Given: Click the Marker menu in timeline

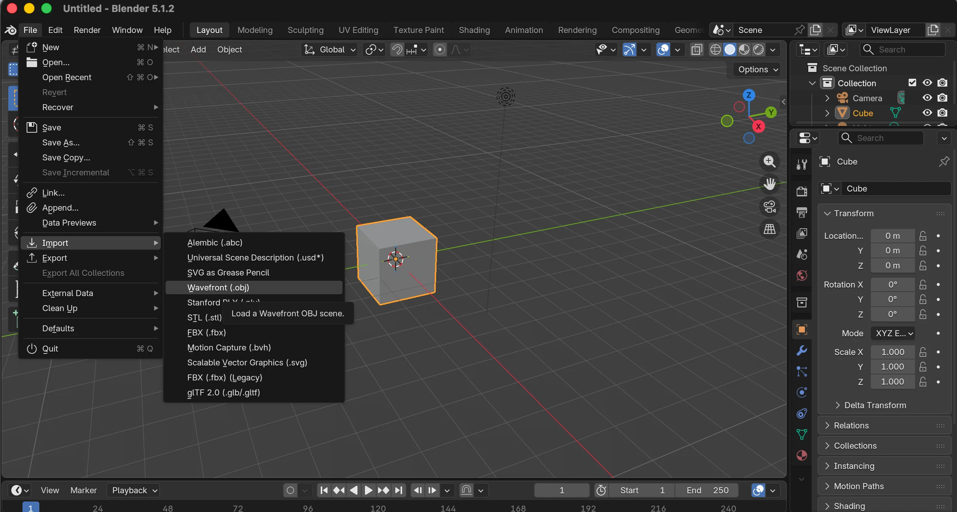Looking at the screenshot, I should point(84,490).
